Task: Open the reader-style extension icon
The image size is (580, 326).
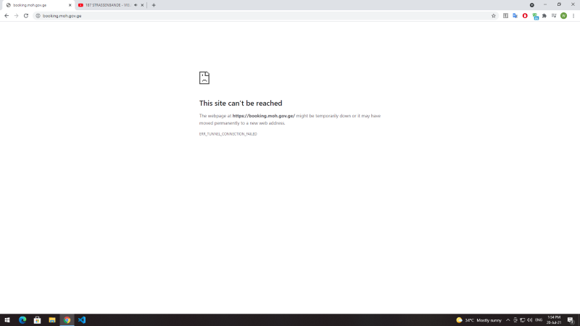Action: 505,16
